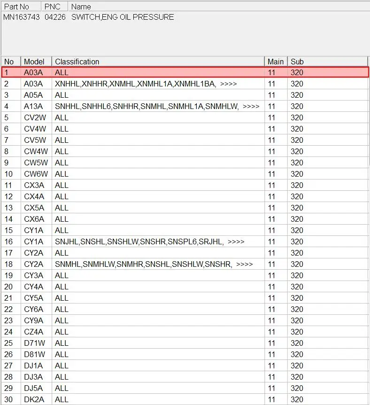Select row 16 SNJHL,SNSHL classification
The width and height of the screenshot is (370, 405).
139,242
